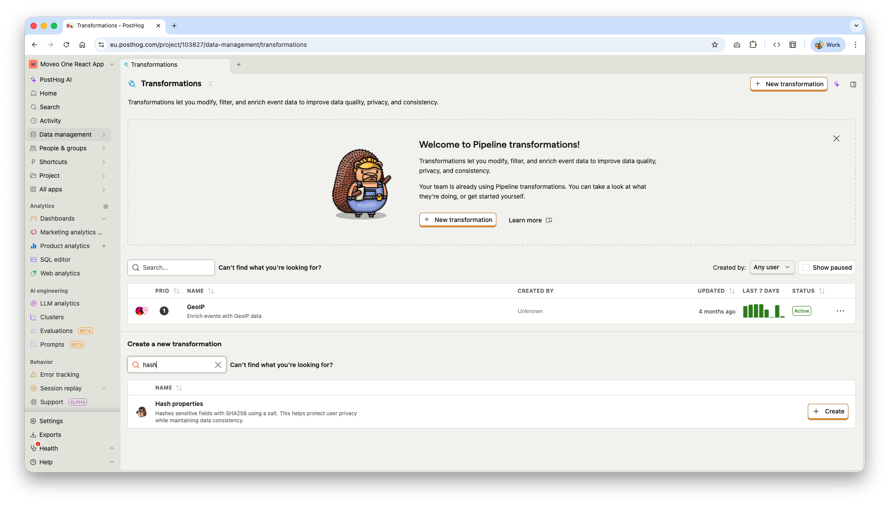Open SQL editor in sidebar
The width and height of the screenshot is (890, 505).
(x=55, y=260)
